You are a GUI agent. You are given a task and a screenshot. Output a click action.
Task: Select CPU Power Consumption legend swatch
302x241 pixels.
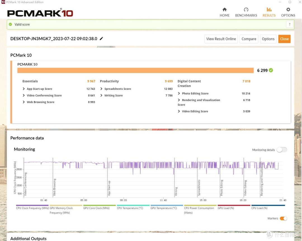point(200,205)
